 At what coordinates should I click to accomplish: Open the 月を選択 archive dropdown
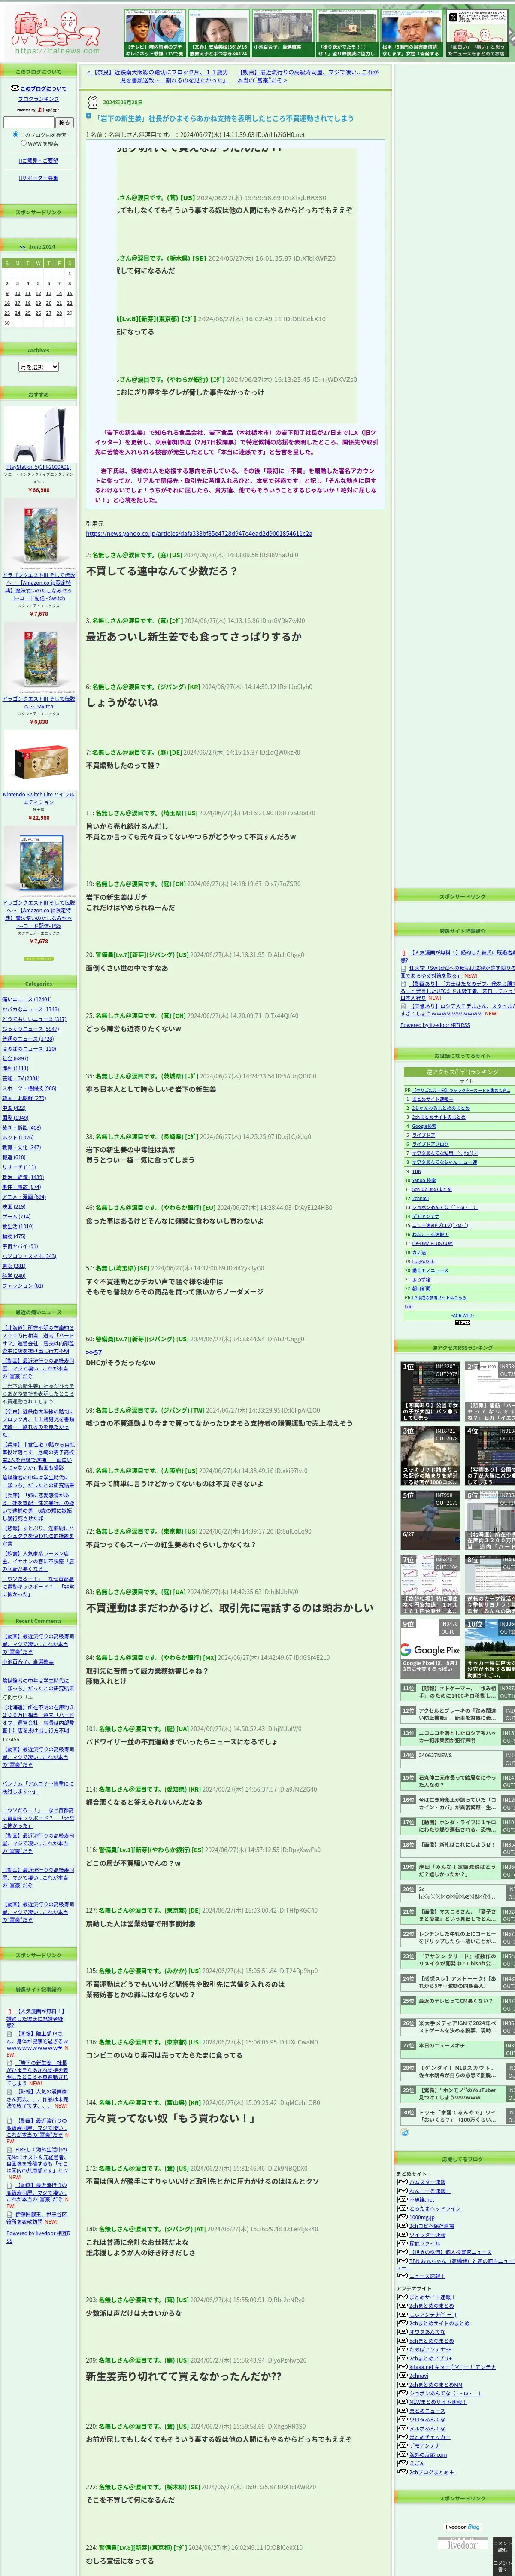pos(38,367)
